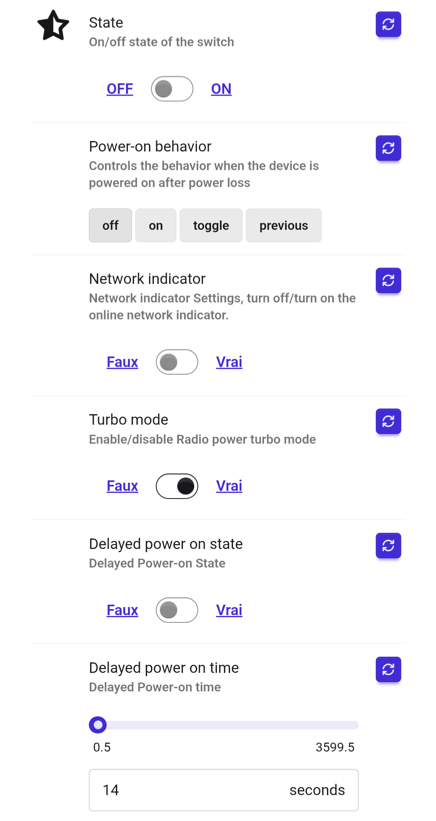Choose 'previous' for Power-on behavior

point(283,225)
